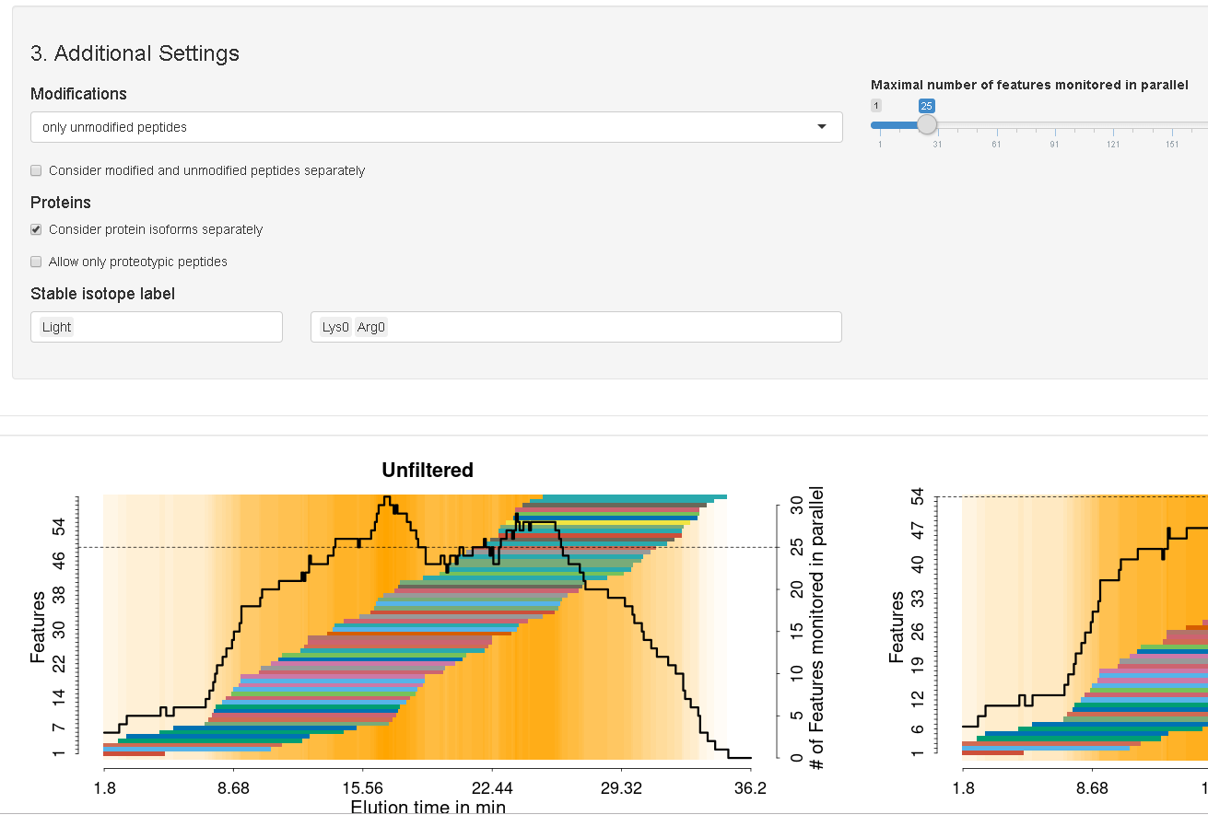Viewport: 1208px width, 815px height.
Task: Enable Consider modified and unmodified peptides separately
Action: 37,170
